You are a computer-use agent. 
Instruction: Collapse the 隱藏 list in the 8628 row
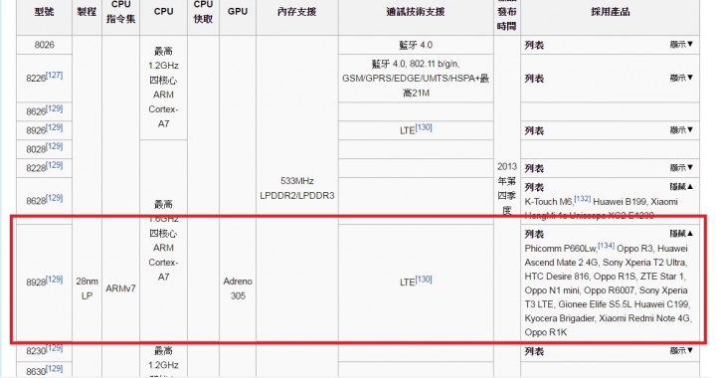pyautogui.click(x=681, y=187)
